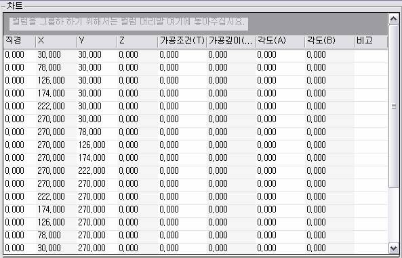
Task: Click the empty scrollbar track below the thumb
Action: click(x=394, y=215)
